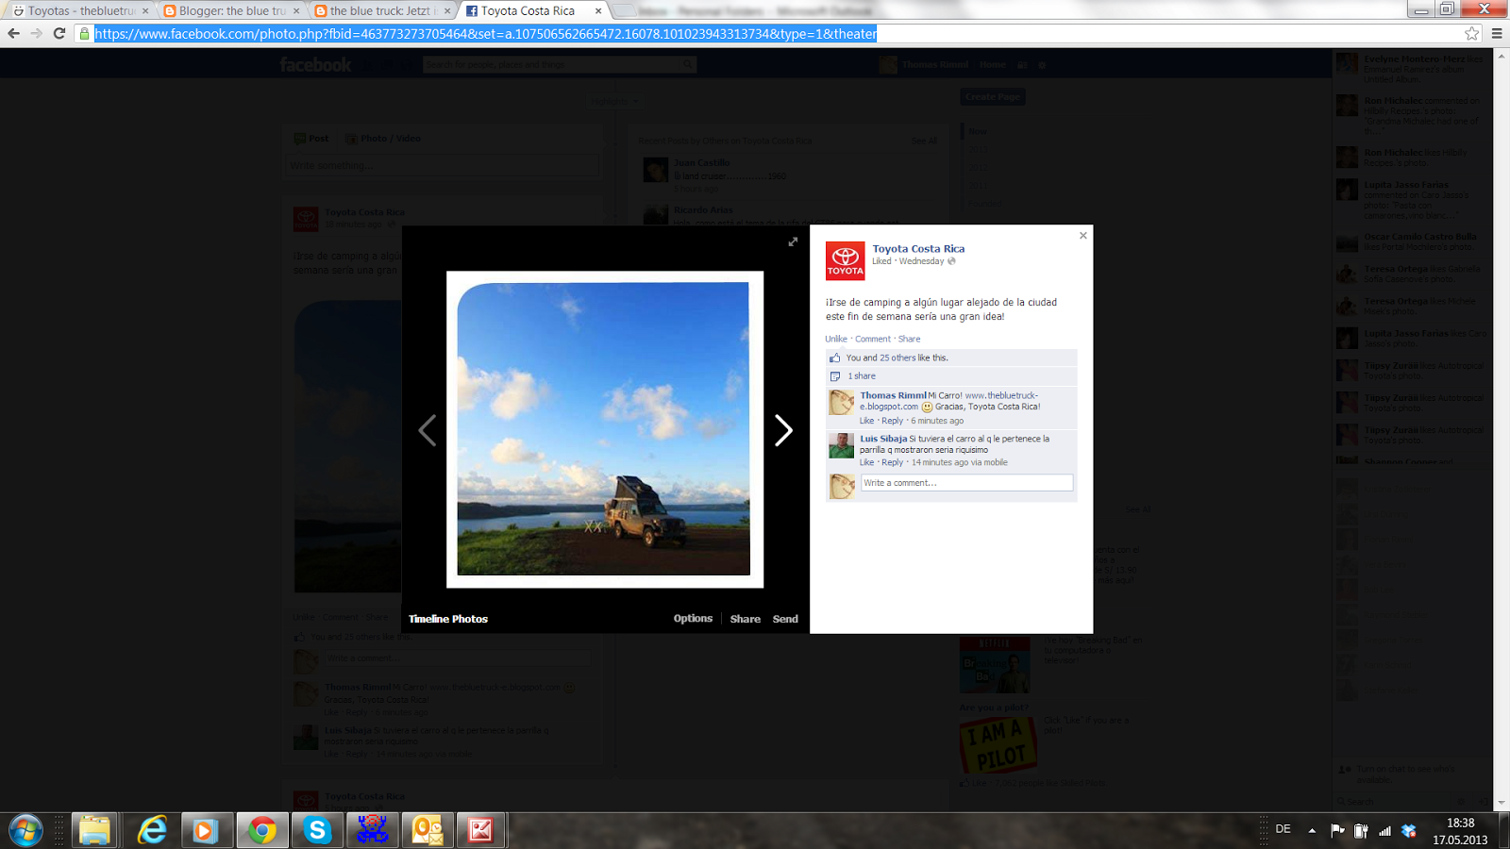
Task: Open the Action Center flag icon
Action: [x=1337, y=830]
